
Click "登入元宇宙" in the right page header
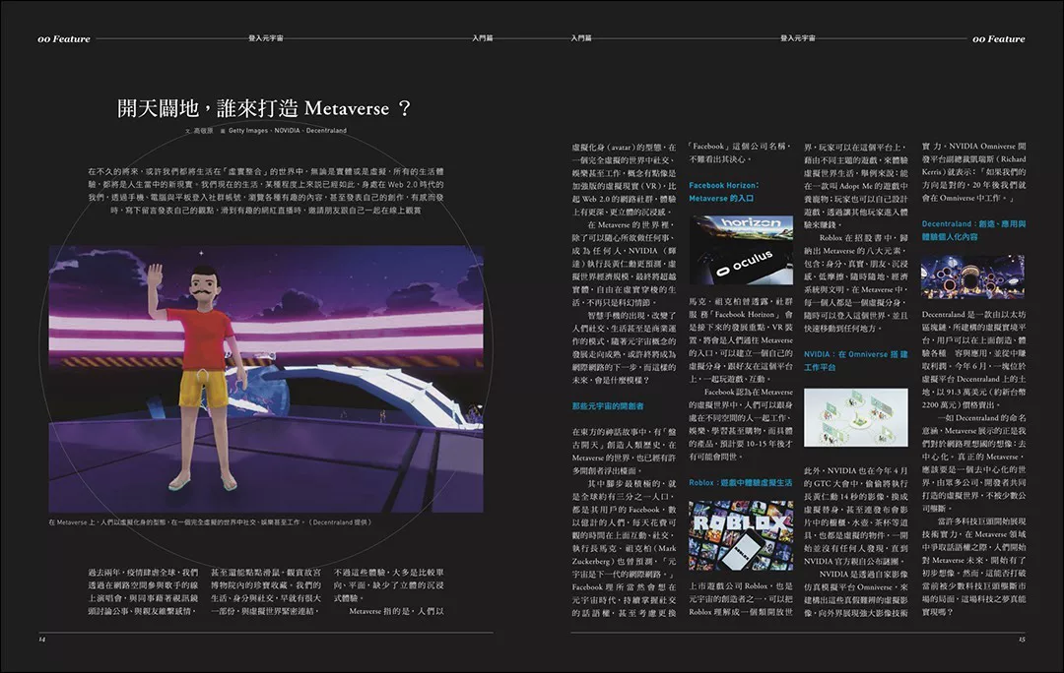pyautogui.click(x=797, y=38)
